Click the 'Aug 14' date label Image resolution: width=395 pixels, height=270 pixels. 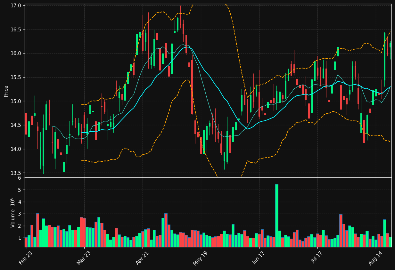click(x=375, y=258)
